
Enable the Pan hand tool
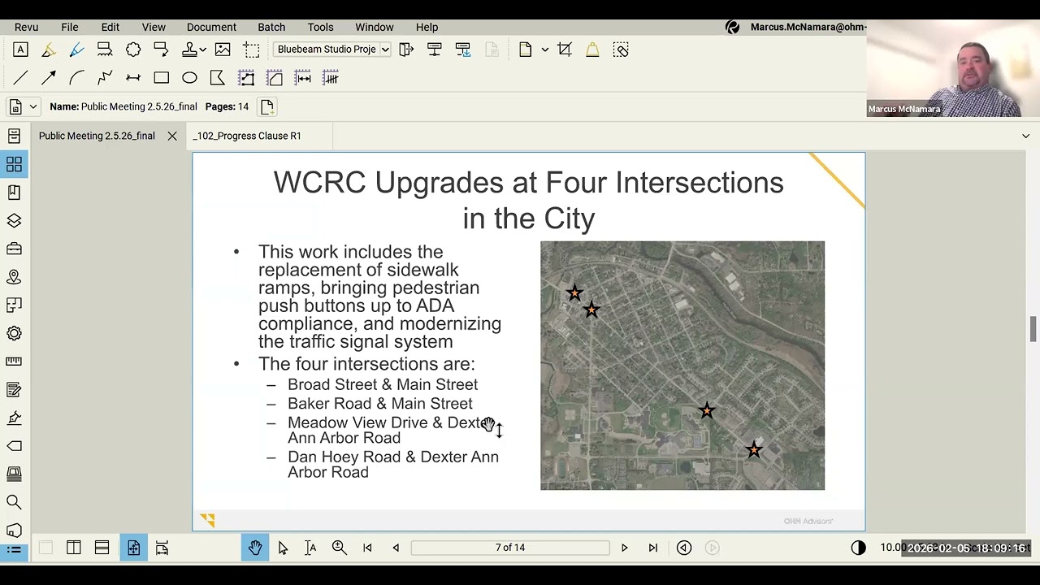click(x=255, y=548)
